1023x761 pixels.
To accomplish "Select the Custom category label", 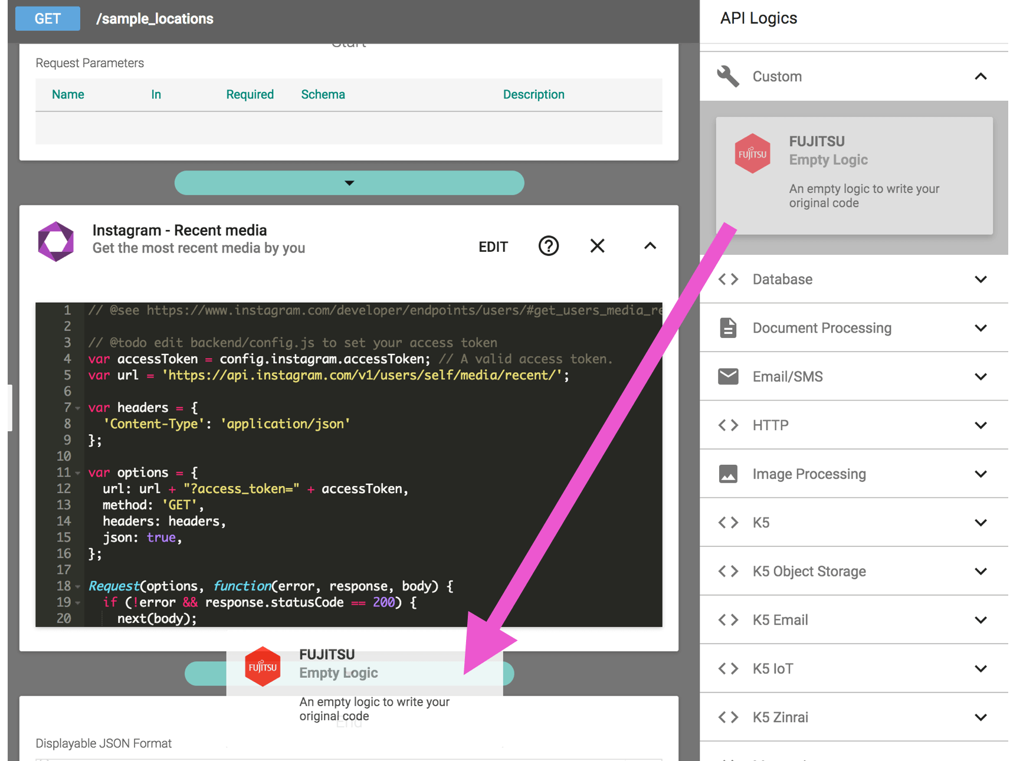I will click(777, 77).
